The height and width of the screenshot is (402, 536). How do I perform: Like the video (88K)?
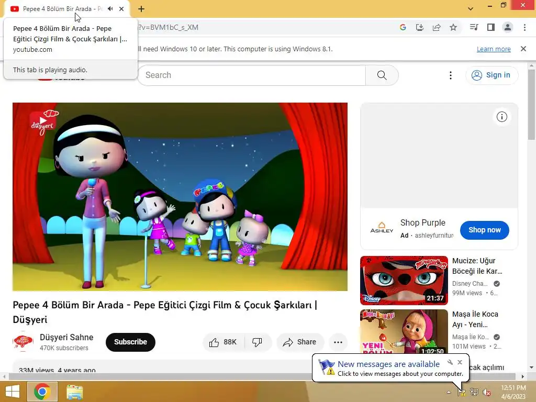224,342
